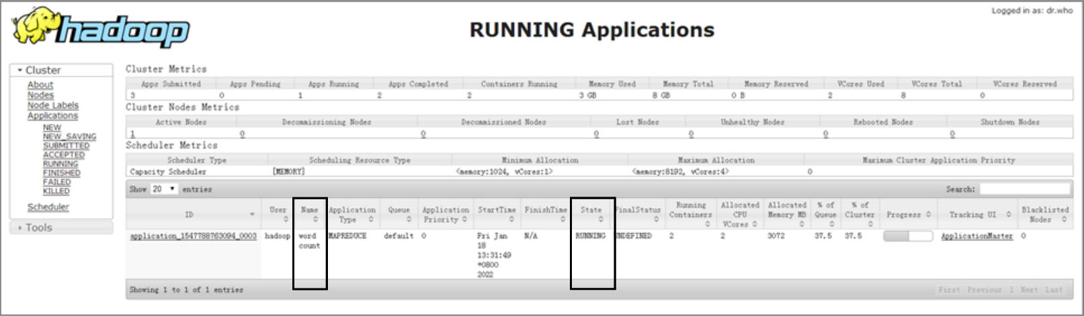This screenshot has height=316, width=1084.
Task: Open application_1547788763094_0003 details link
Action: click(x=193, y=236)
